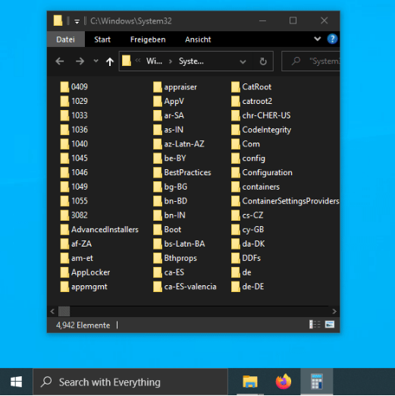Screen dimensions: 395x396
Task: Select the bs-Latn-BA folder
Action: [179, 244]
